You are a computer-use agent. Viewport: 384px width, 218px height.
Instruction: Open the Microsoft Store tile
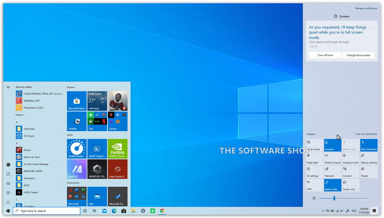coord(77,101)
